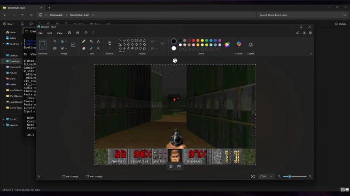This screenshot has height=196, width=350.
Task: Select the five-point Star shape
Action: pyautogui.click(x=128, y=48)
